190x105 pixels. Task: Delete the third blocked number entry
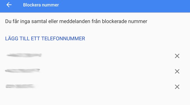(x=177, y=87)
